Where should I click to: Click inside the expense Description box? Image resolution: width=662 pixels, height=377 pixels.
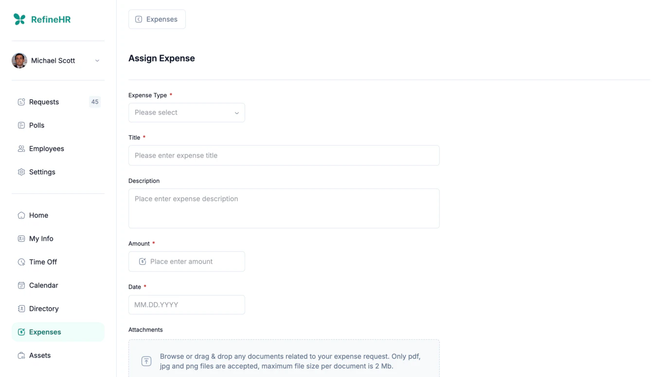pos(284,208)
